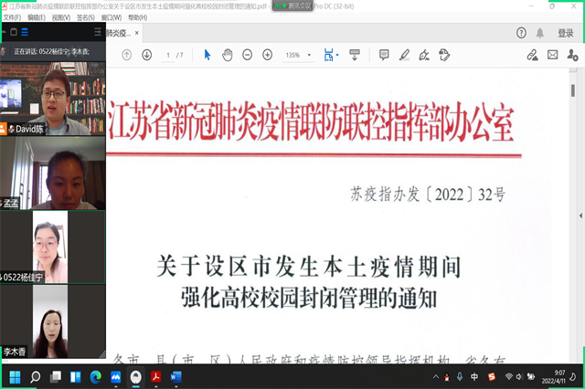The height and width of the screenshot is (389, 585).
Task: Add a sticky note comment
Action: coord(384,55)
